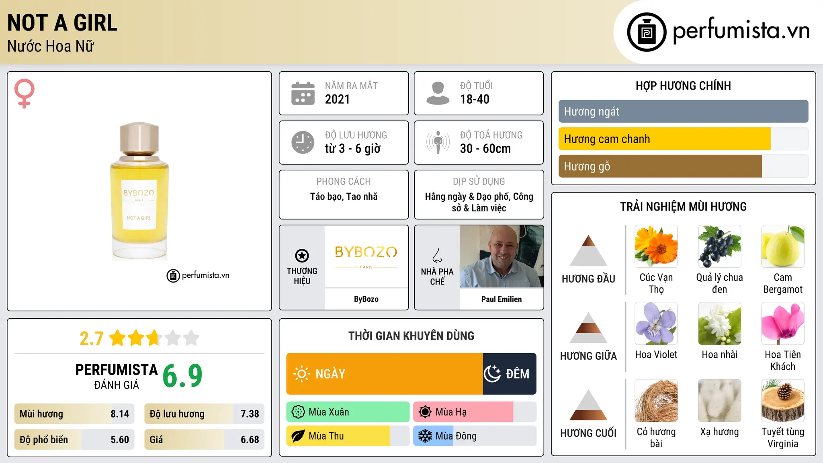This screenshot has height=463, width=823.
Task: Click the HỢP HƯƠNG CHÍNH heading
Action: point(683,86)
